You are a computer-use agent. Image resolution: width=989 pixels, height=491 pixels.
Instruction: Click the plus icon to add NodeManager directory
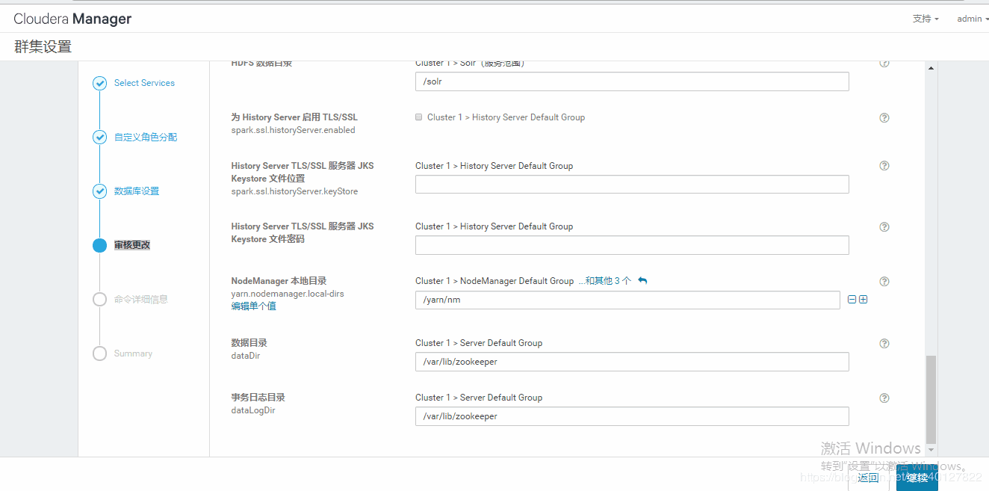[x=864, y=300]
